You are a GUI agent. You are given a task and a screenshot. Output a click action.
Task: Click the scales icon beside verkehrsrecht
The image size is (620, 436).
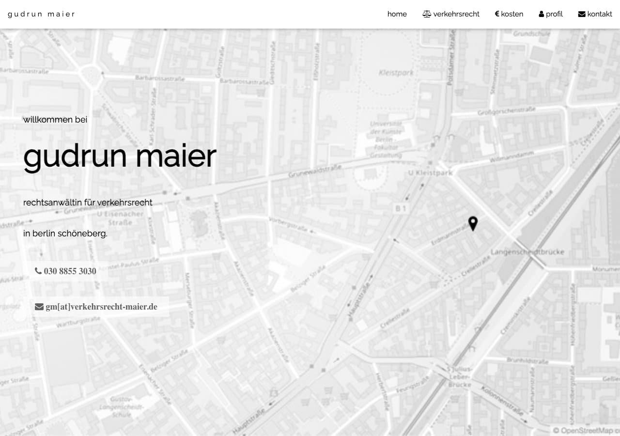coord(426,14)
